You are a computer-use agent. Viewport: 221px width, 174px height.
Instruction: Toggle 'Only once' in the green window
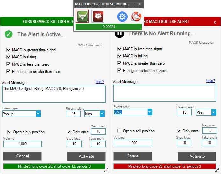click(69, 132)
